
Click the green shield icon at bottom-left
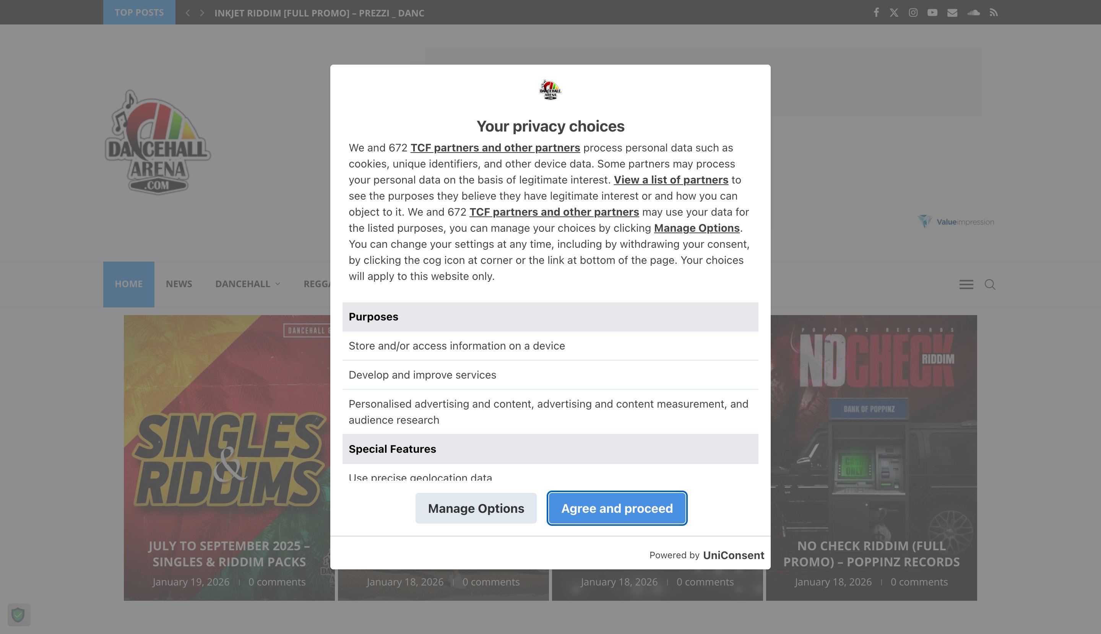tap(19, 615)
